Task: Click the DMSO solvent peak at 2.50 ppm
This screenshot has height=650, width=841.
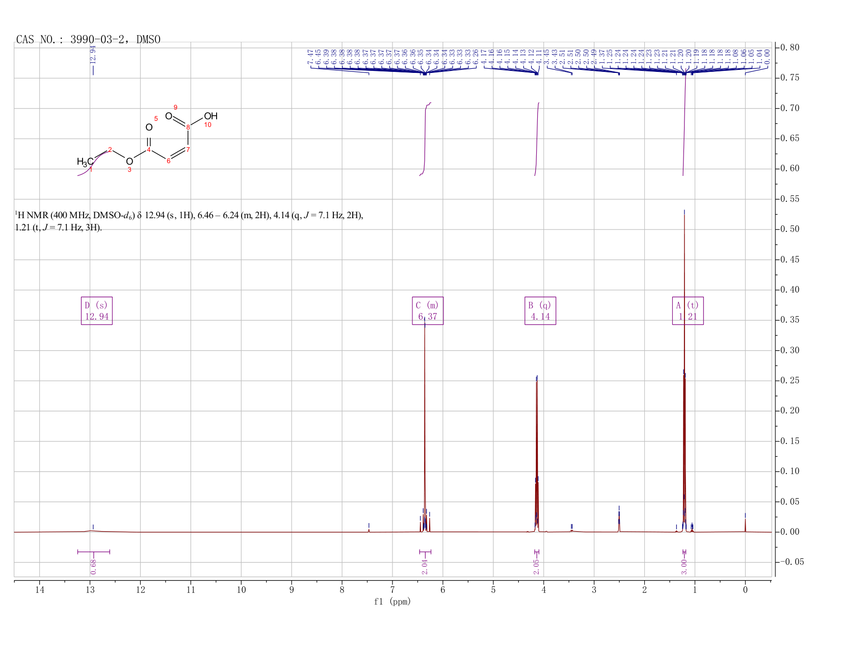Action: tap(619, 520)
